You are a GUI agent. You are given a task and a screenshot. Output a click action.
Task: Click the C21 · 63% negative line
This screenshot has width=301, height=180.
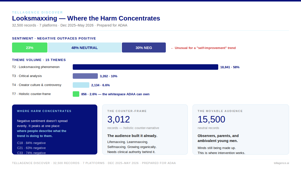pyautogui.click(x=31, y=148)
